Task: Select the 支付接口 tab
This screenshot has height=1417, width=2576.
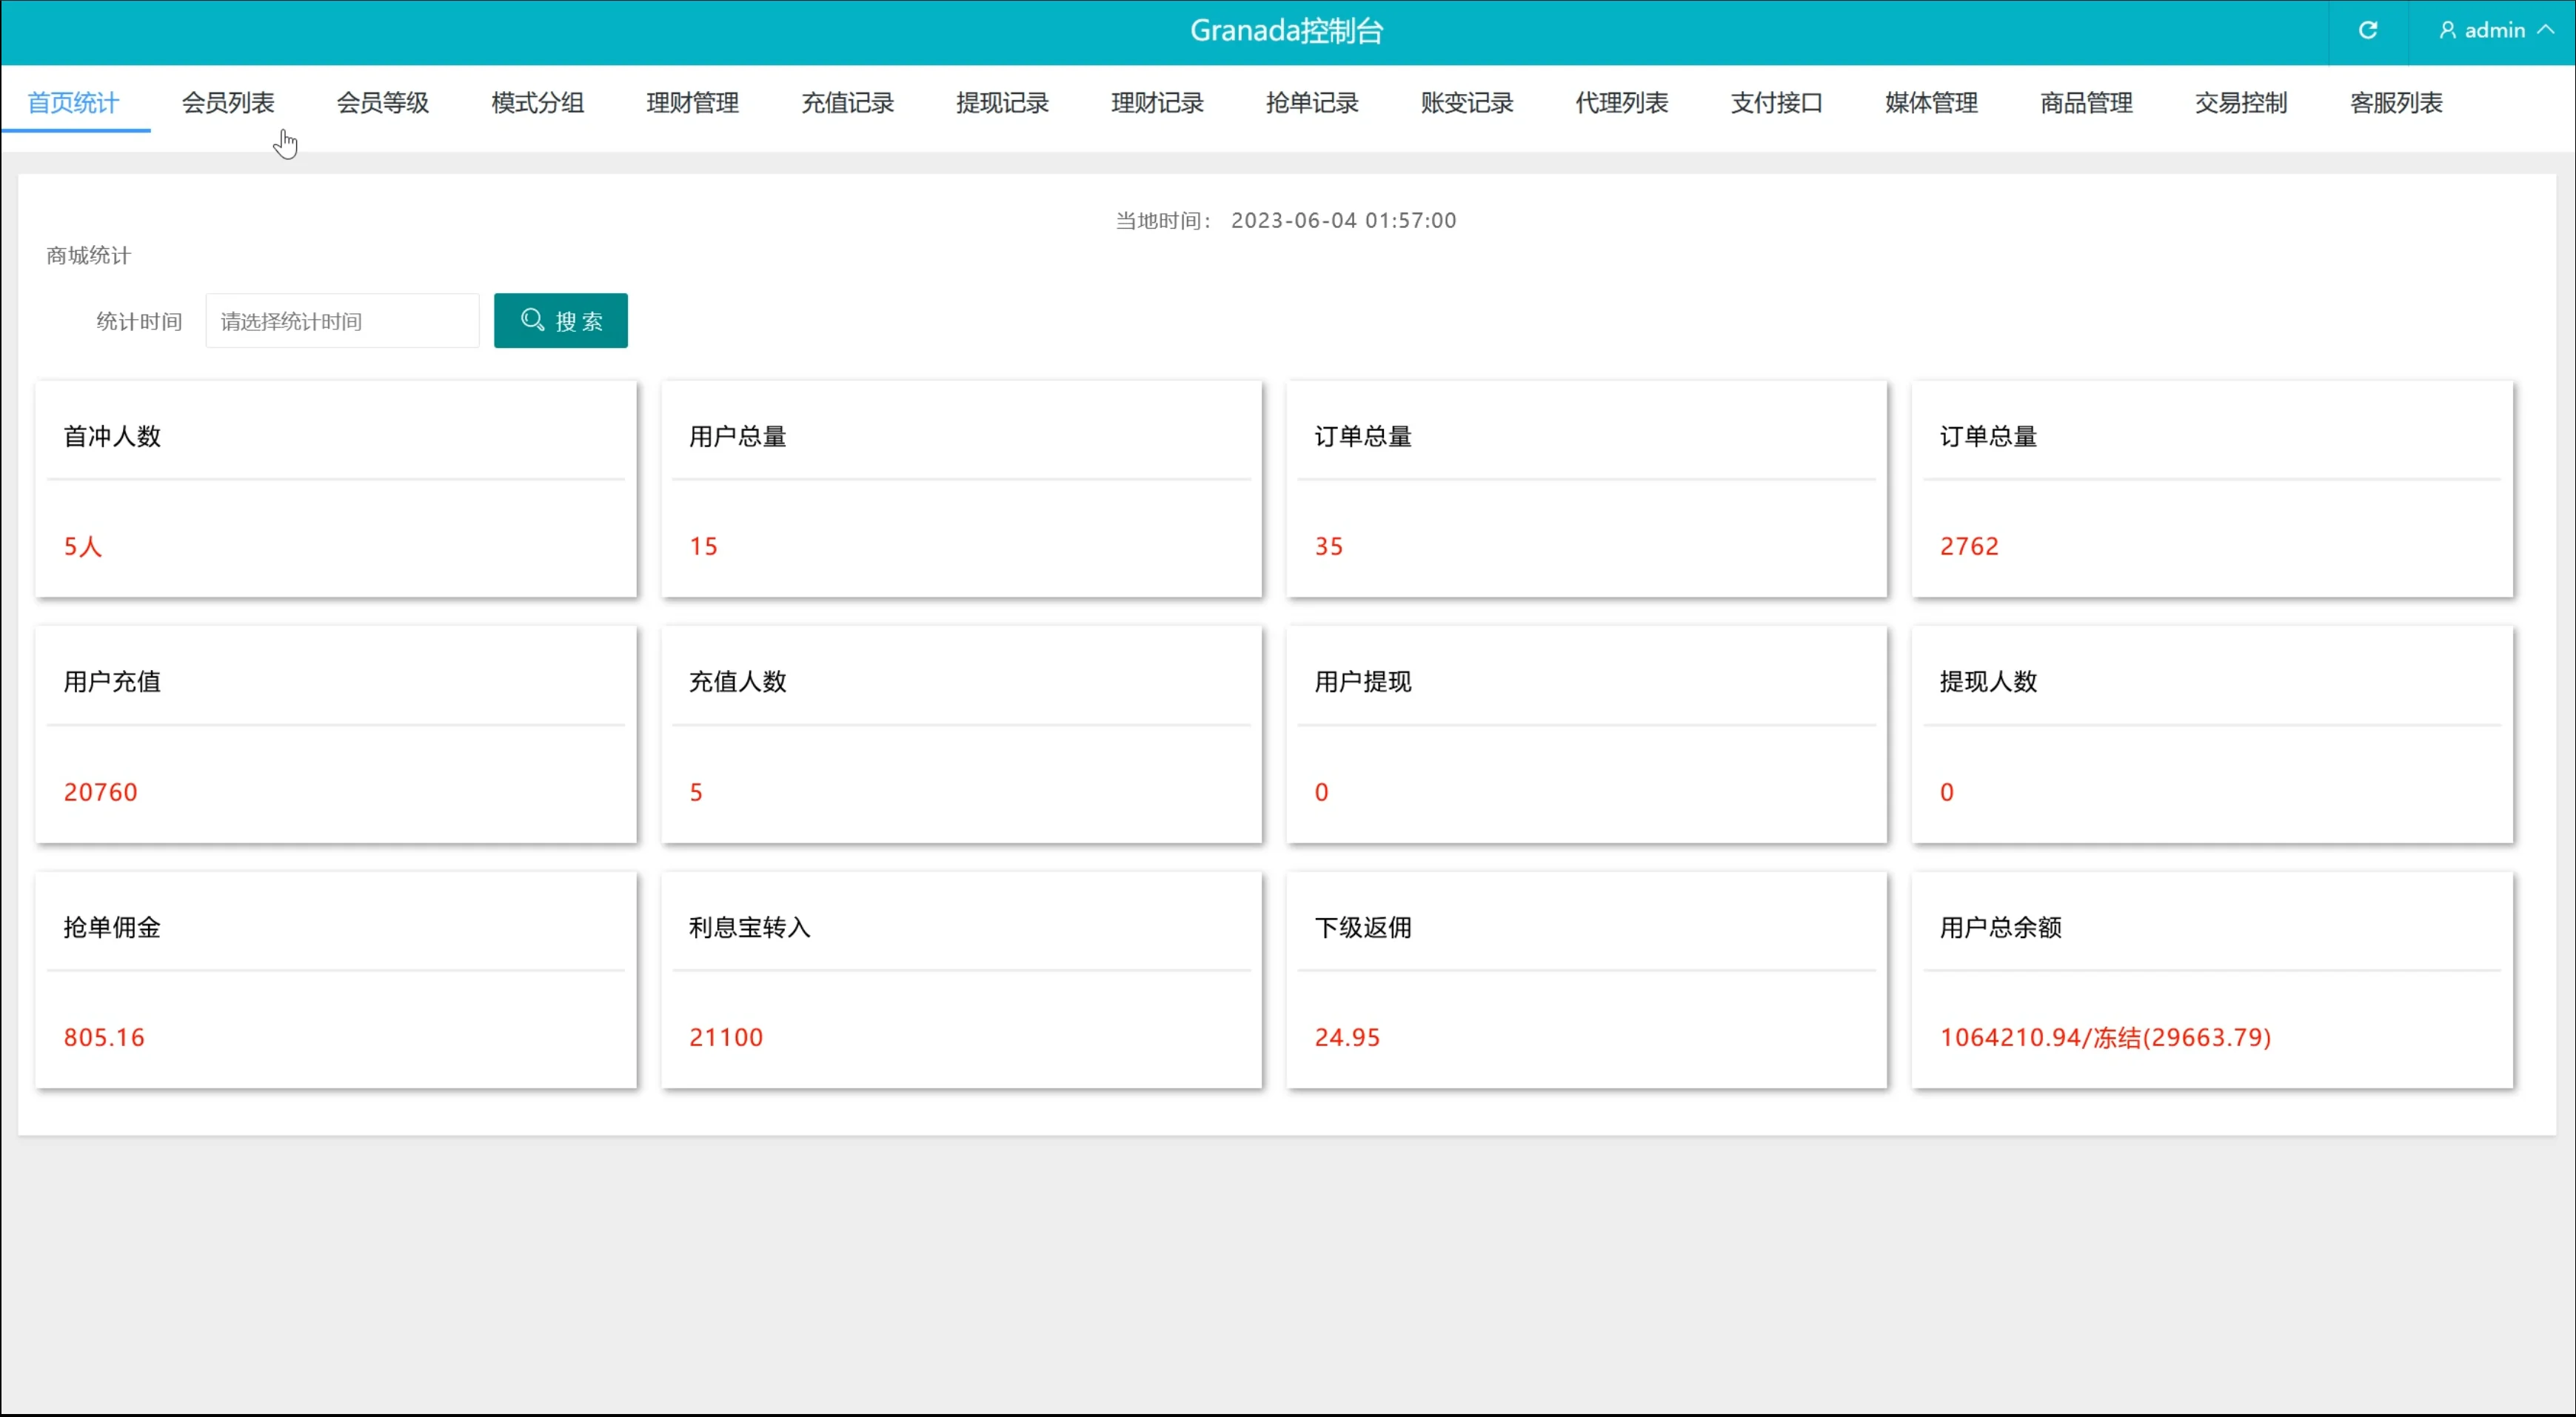Action: (x=1776, y=103)
